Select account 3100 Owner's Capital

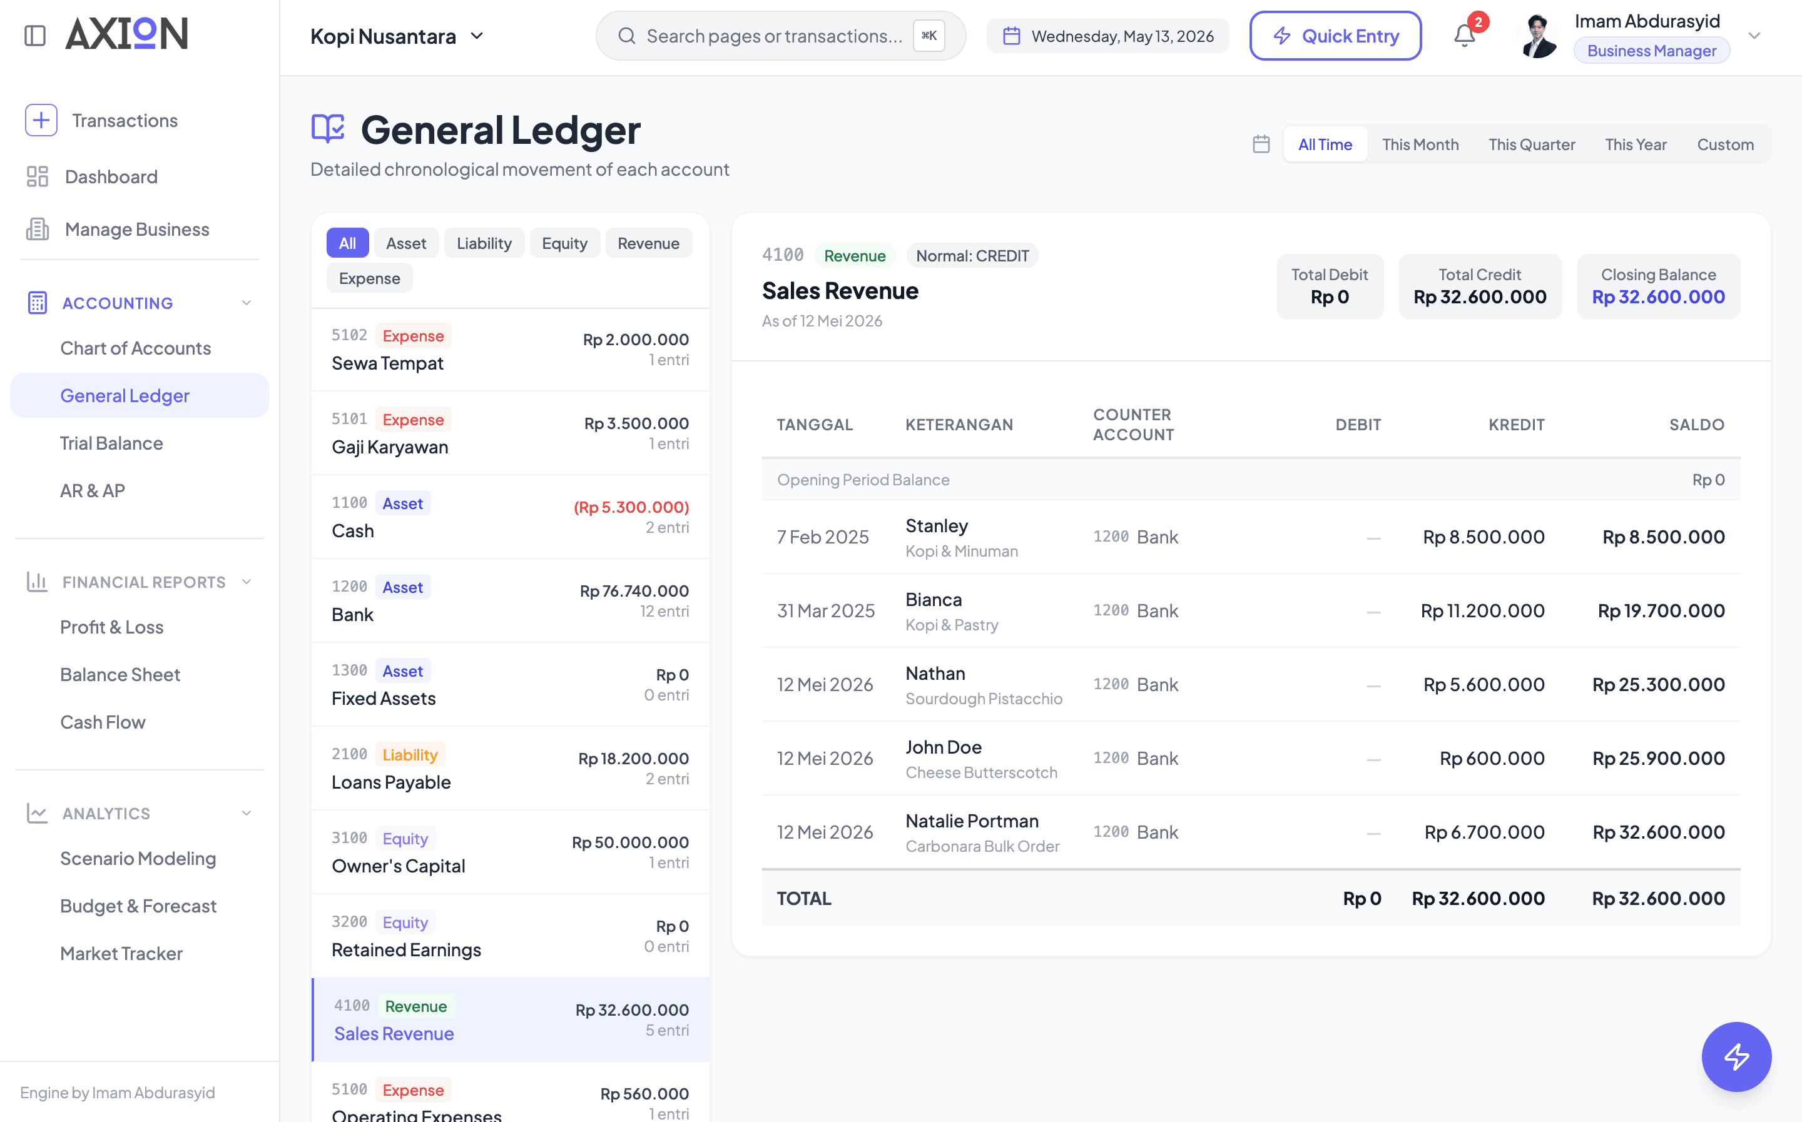511,852
